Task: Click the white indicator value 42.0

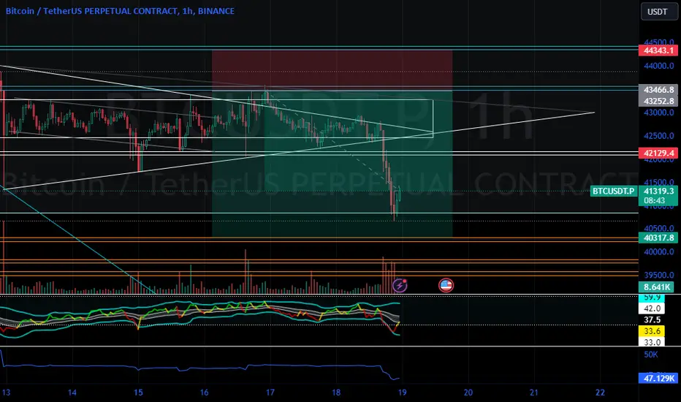Action: [x=652, y=308]
